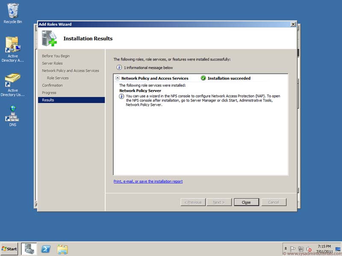Select the Confirmation step
342x256 pixels.
click(x=52, y=85)
